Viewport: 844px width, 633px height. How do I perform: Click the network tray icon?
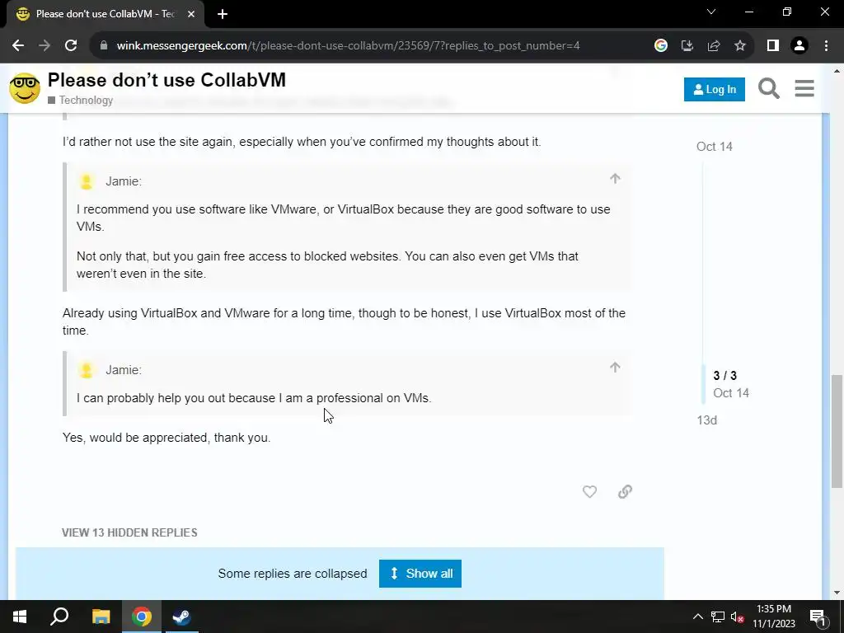tap(718, 617)
